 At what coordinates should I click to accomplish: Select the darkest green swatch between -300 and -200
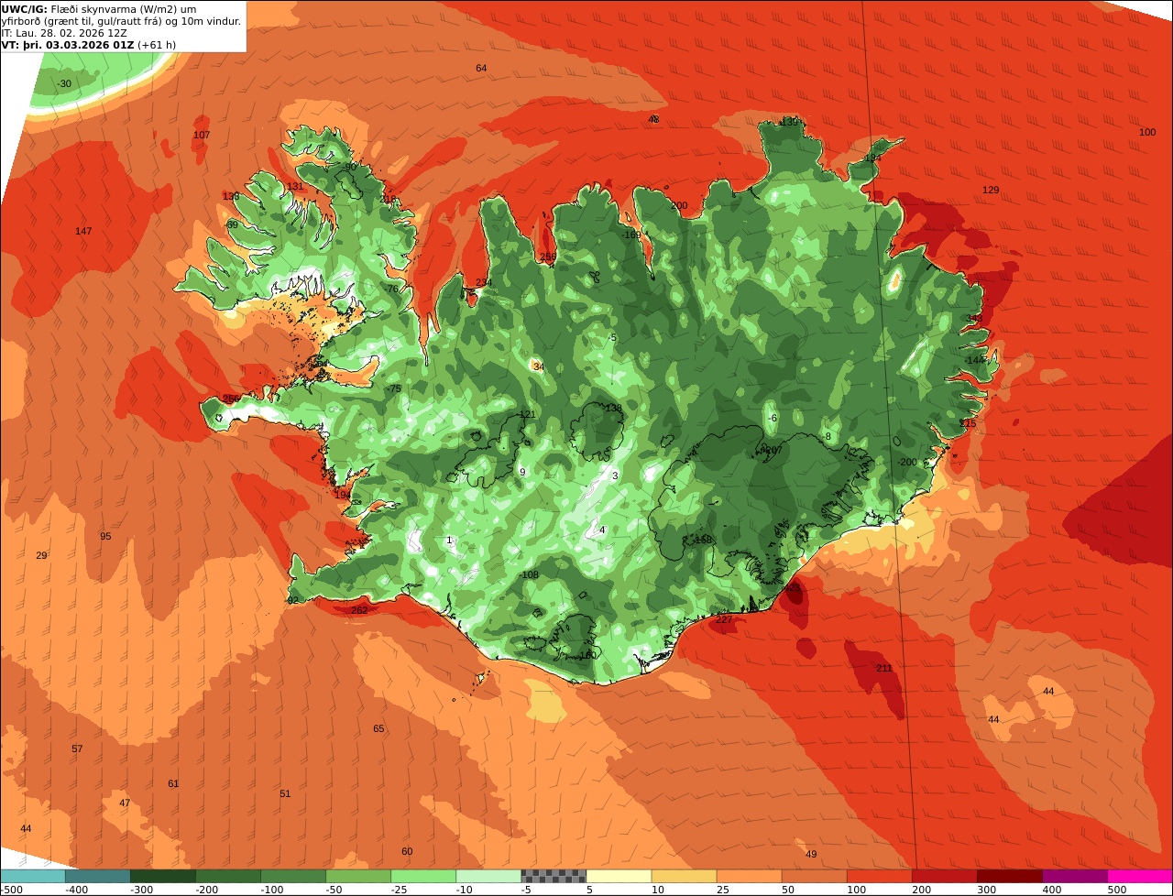pos(163,876)
